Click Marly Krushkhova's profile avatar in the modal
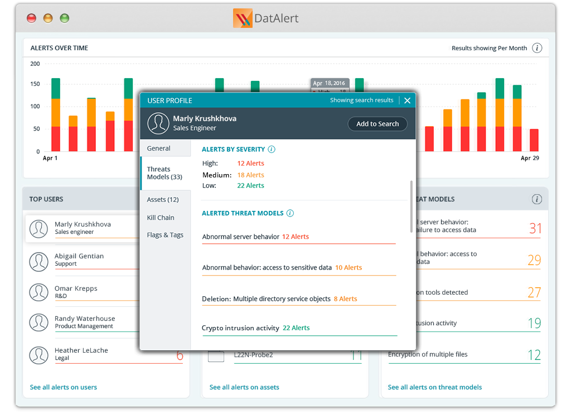This screenshot has height=414, width=571. (158, 123)
